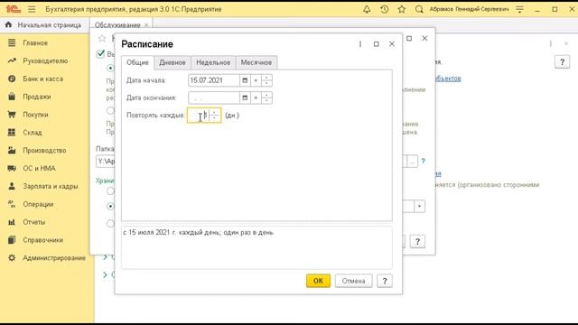
Task: Toggle the checkbox at top of backup window
Action: pos(100,54)
